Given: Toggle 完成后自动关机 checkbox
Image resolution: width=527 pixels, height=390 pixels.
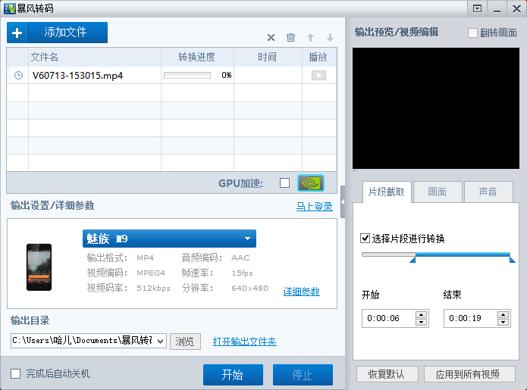Looking at the screenshot, I should [15, 373].
